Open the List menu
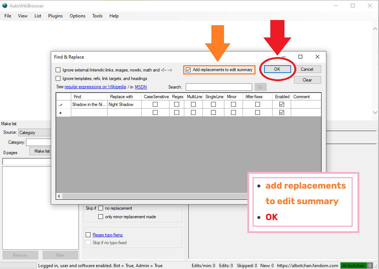Screen dimensions: 379x269 38,16
